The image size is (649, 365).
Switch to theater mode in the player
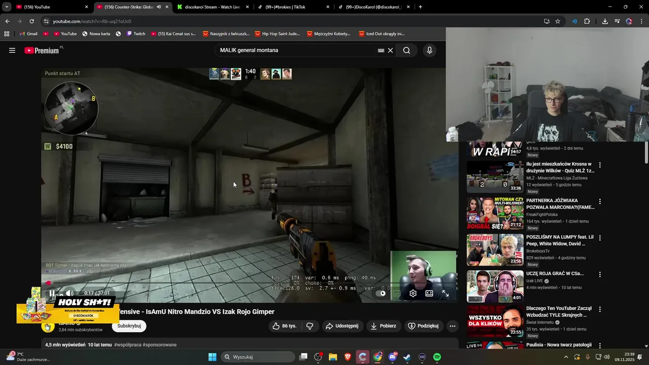tap(429, 293)
